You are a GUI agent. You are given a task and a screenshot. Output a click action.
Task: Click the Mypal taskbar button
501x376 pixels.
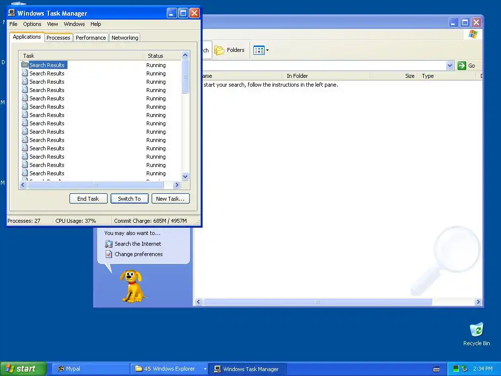(x=90, y=369)
